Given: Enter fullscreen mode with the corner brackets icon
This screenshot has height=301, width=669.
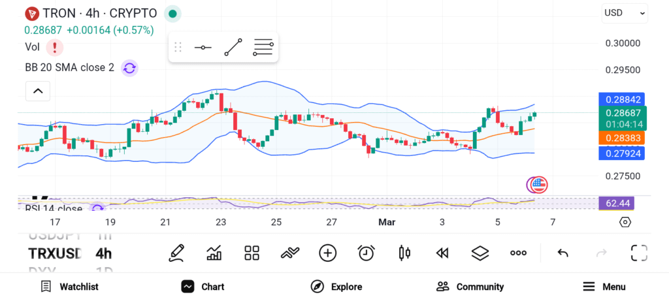Looking at the screenshot, I should tap(639, 253).
